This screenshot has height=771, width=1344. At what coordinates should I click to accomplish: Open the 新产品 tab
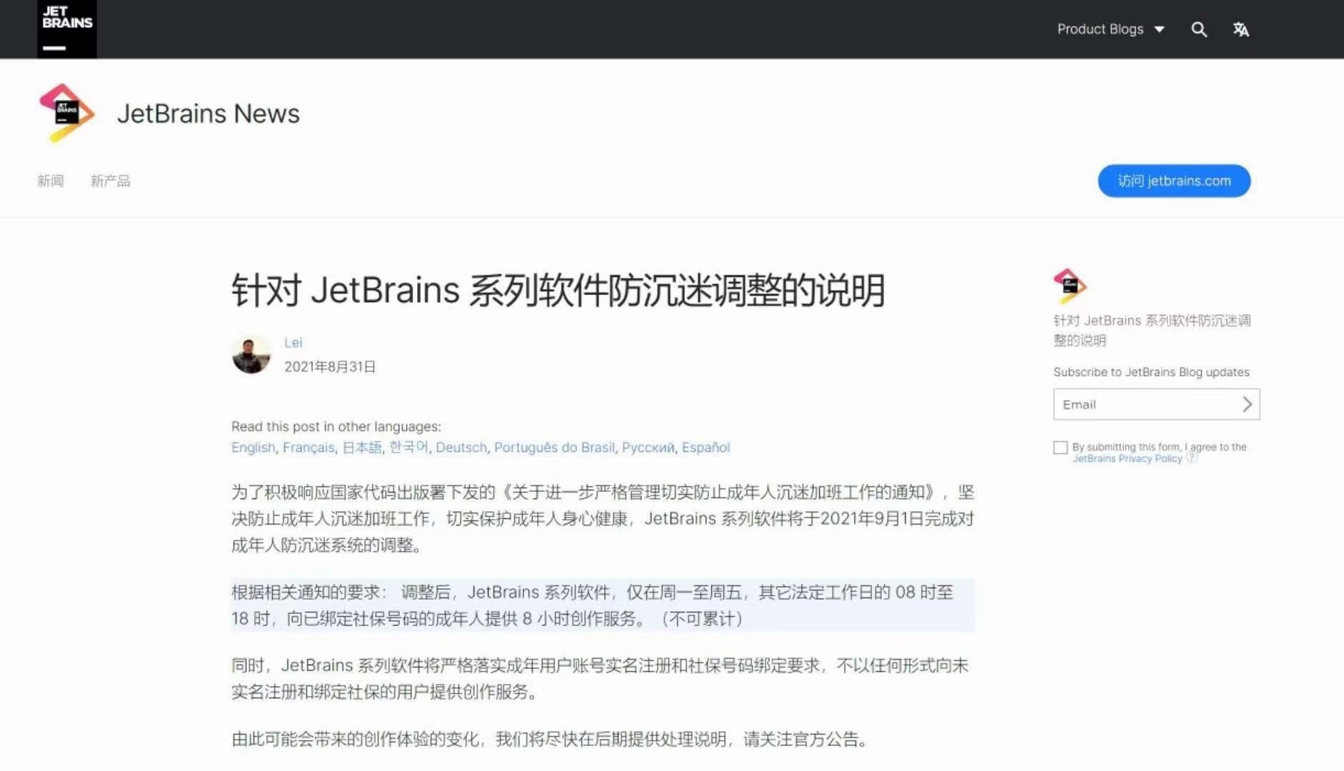(x=111, y=181)
